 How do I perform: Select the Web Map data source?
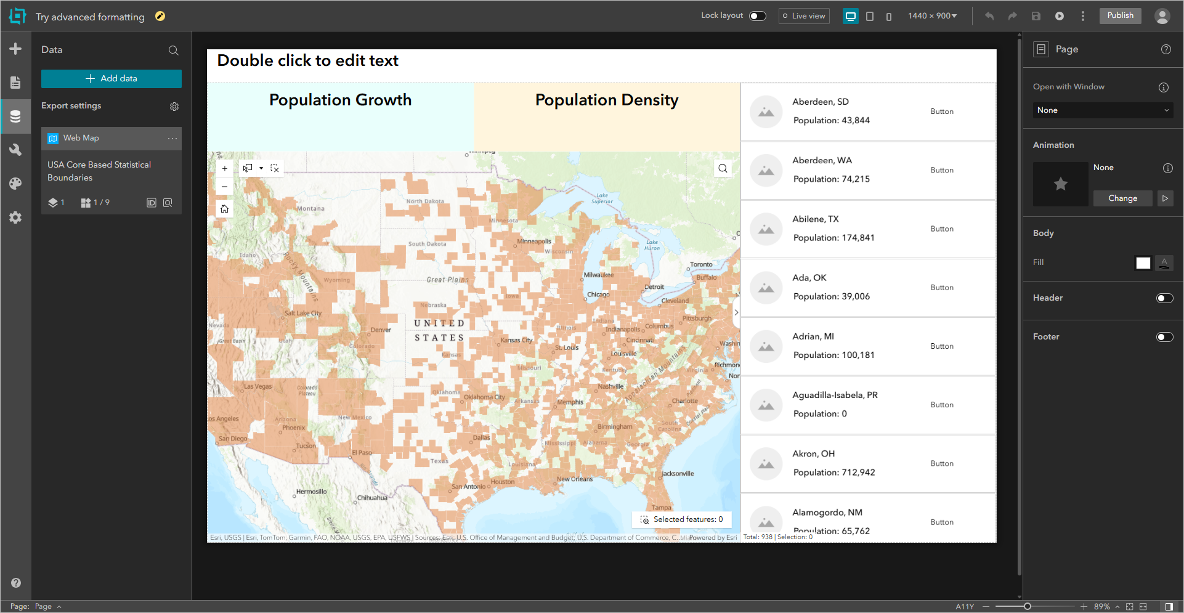pos(112,139)
